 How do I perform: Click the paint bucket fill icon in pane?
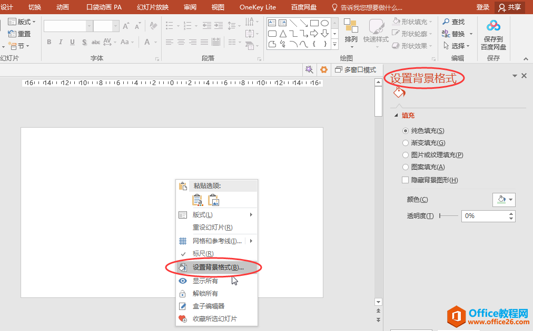(x=399, y=93)
